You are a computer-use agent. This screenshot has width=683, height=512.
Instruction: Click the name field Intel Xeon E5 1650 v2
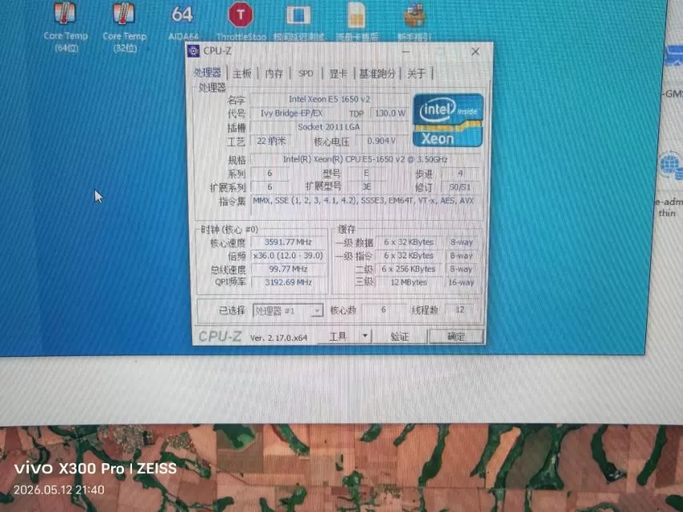[330, 99]
